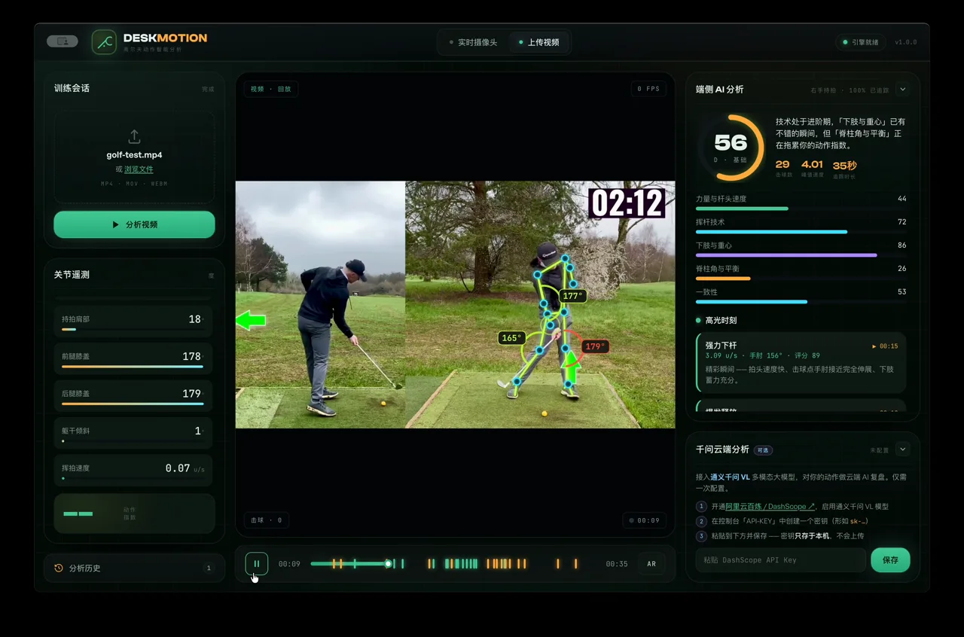The height and width of the screenshot is (637, 964).
Task: Switch to 实时摄像头 live camera mode
Action: 473,42
